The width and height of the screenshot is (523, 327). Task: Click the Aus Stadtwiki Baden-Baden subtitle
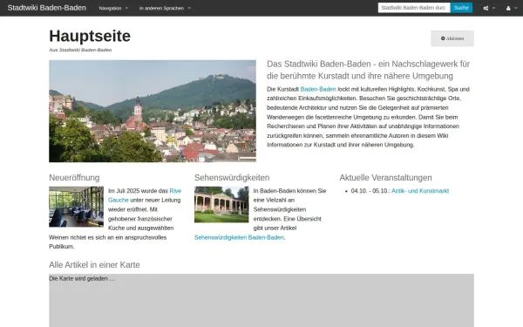[x=80, y=50]
